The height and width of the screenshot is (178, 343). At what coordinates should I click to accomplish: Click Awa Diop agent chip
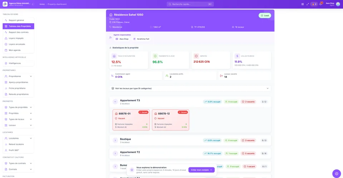tap(122, 39)
